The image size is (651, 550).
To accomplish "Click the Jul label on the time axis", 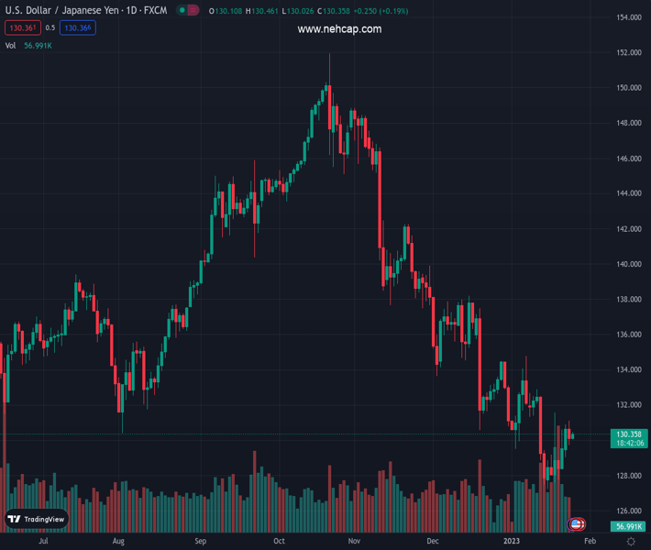I will tap(42, 542).
